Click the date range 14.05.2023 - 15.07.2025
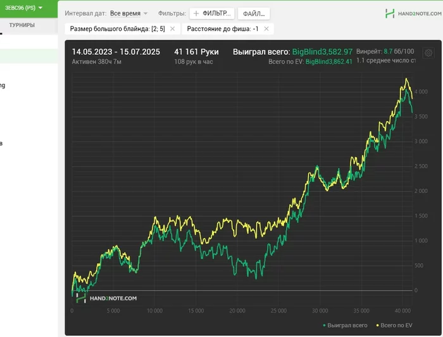 (116, 52)
